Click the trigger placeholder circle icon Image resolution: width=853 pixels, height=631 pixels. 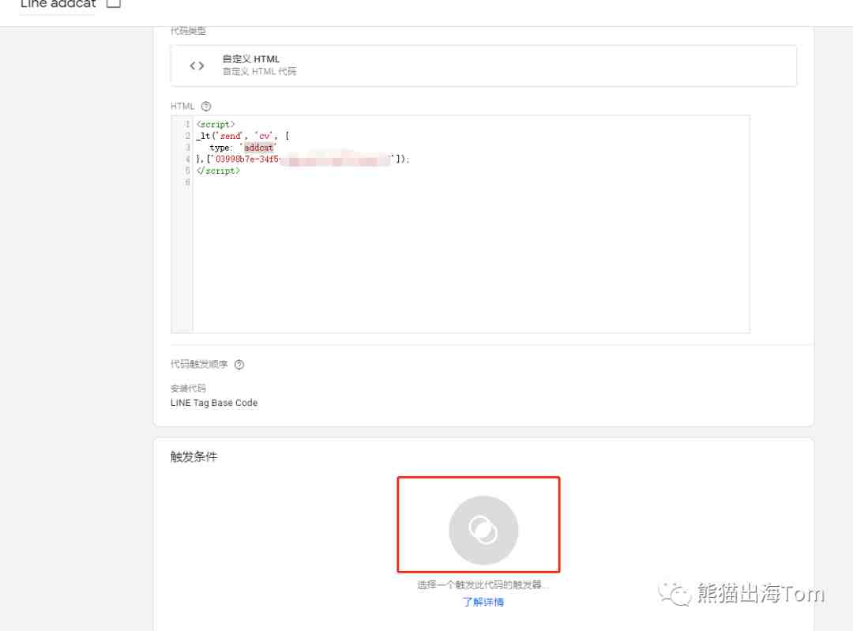483,529
